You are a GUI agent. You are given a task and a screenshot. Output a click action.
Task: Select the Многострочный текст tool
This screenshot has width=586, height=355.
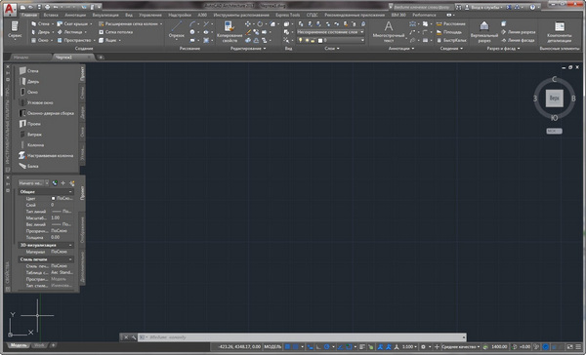389,31
